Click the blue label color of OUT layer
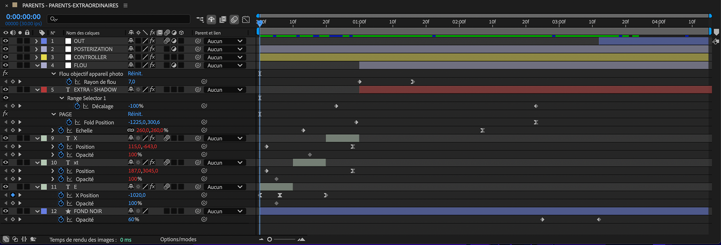The height and width of the screenshot is (245, 721). coord(44,41)
